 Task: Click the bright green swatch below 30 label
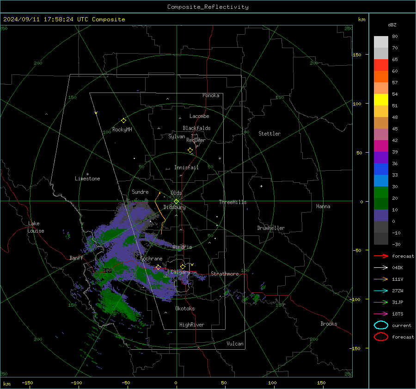click(381, 192)
